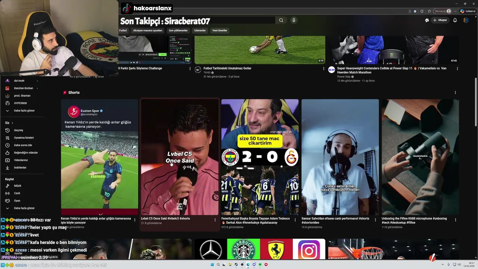The width and height of the screenshot is (478, 269).
Task: Open options menu for Lvbel C5 short
Action: click(215, 220)
